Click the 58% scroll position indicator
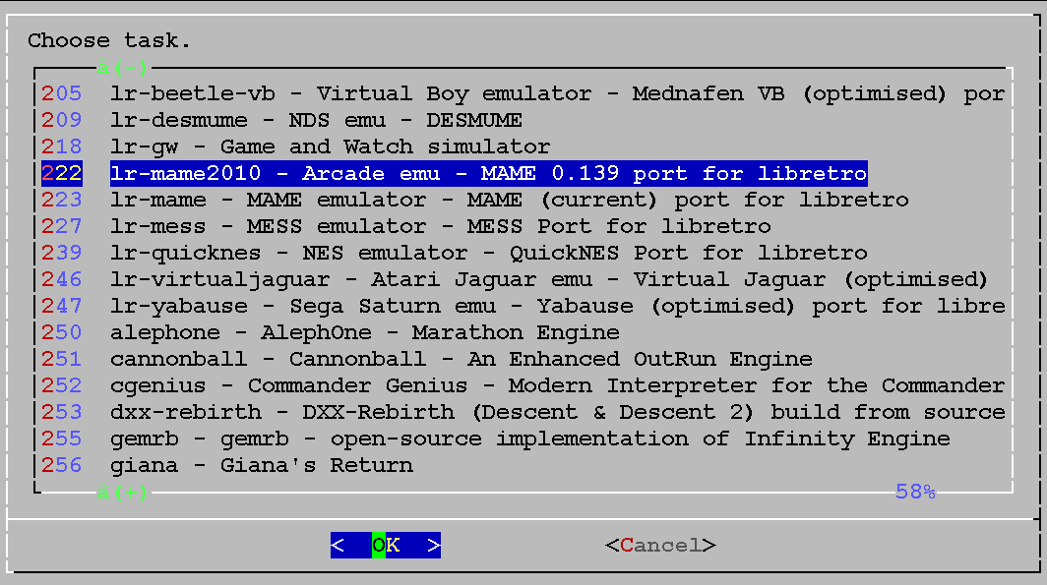The width and height of the screenshot is (1047, 585). (914, 492)
